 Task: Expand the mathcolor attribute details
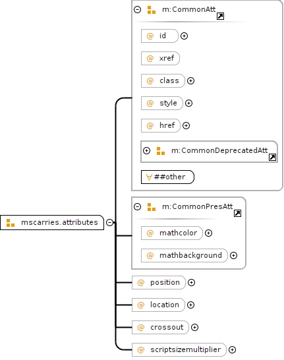pyautogui.click(x=208, y=233)
